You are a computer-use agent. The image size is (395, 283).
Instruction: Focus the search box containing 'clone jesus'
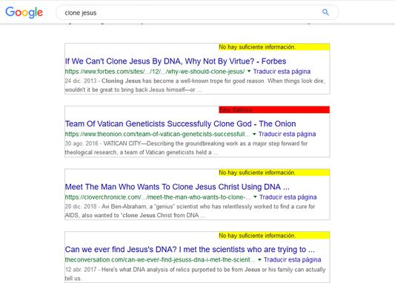(197, 13)
